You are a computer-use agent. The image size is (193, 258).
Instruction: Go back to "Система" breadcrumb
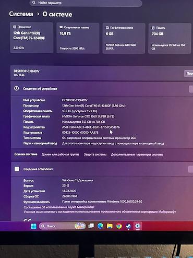tap(21, 14)
